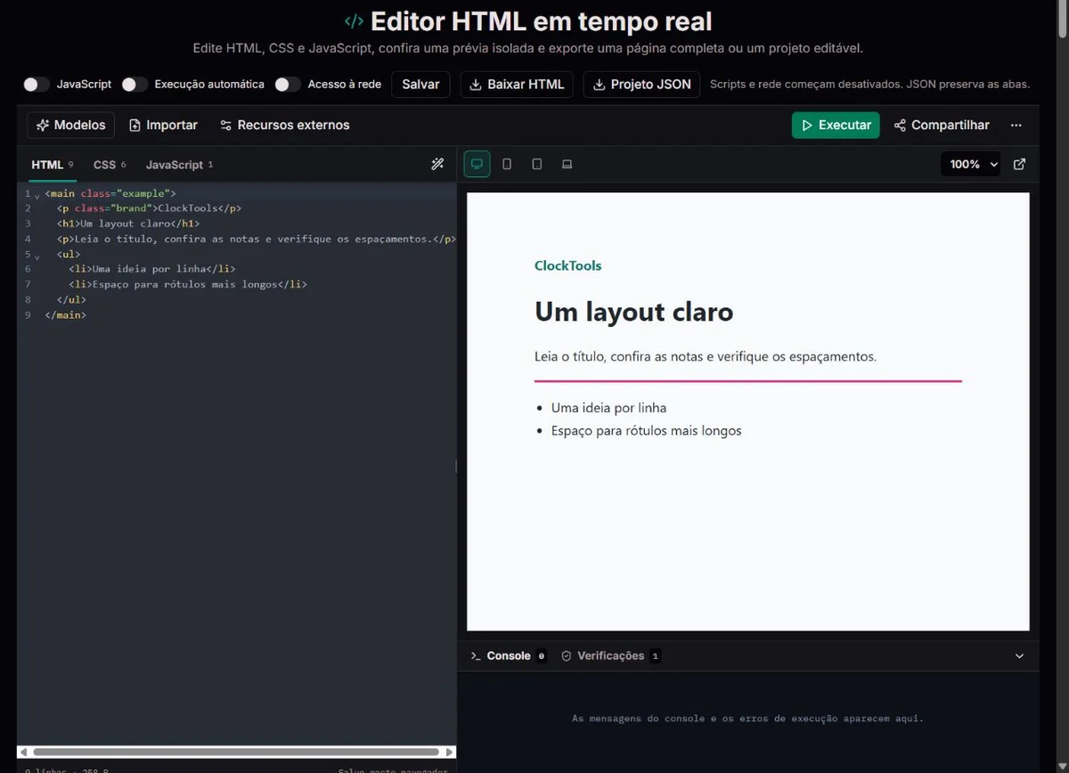Select the desktop preview viewport icon
The width and height of the screenshot is (1069, 773).
477,164
